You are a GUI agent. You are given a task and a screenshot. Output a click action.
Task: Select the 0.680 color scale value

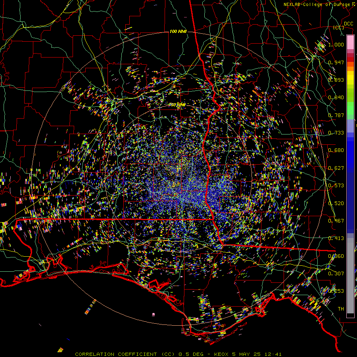[336, 150]
